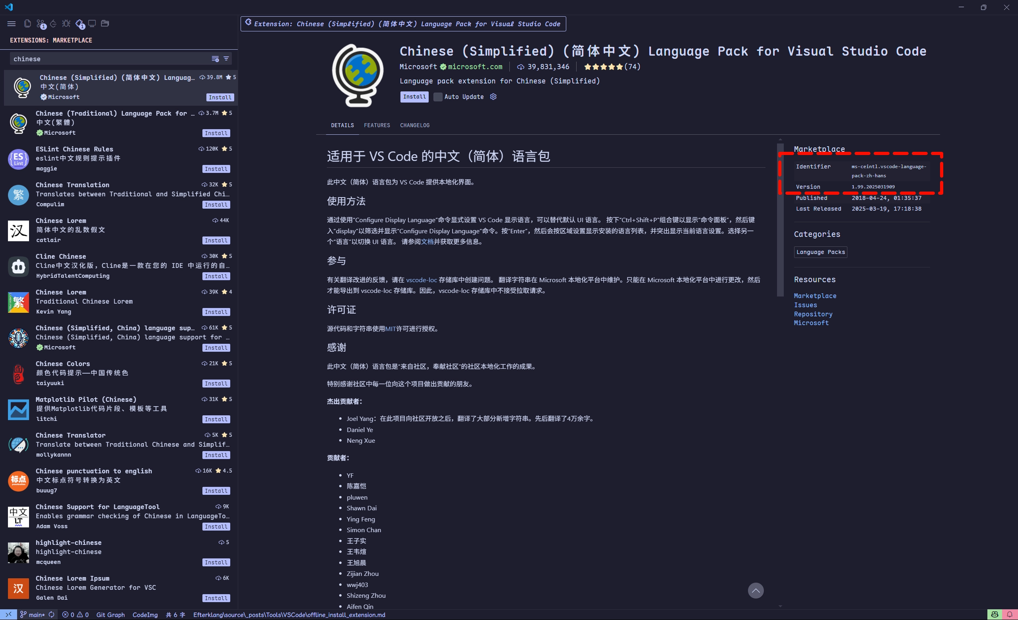Viewport: 1018px width, 620px height.
Task: Switch to the FEATURES tab
Action: [377, 125]
